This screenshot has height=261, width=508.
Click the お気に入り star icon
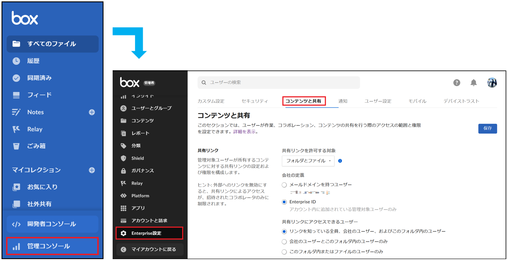pyautogui.click(x=16, y=187)
